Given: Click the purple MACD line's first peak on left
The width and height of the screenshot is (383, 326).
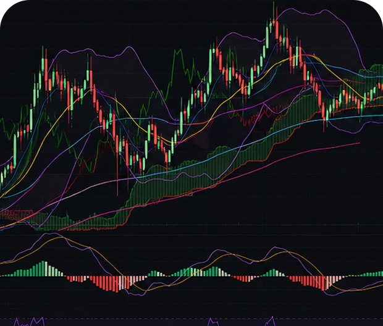Looking at the screenshot, I should 49,233.
